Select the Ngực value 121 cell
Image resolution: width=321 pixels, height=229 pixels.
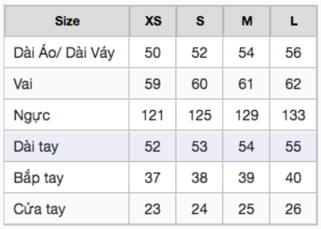153,115
